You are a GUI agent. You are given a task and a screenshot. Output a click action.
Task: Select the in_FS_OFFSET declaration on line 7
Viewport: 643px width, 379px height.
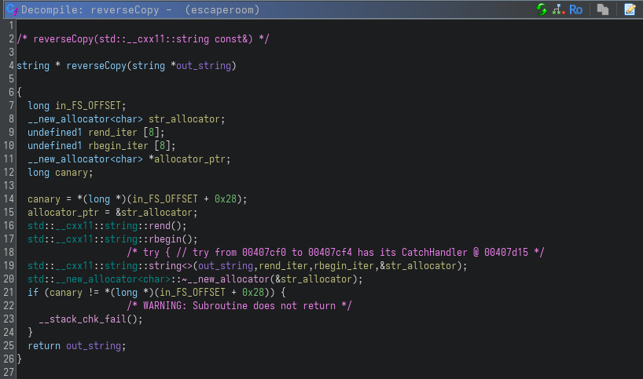pos(88,106)
